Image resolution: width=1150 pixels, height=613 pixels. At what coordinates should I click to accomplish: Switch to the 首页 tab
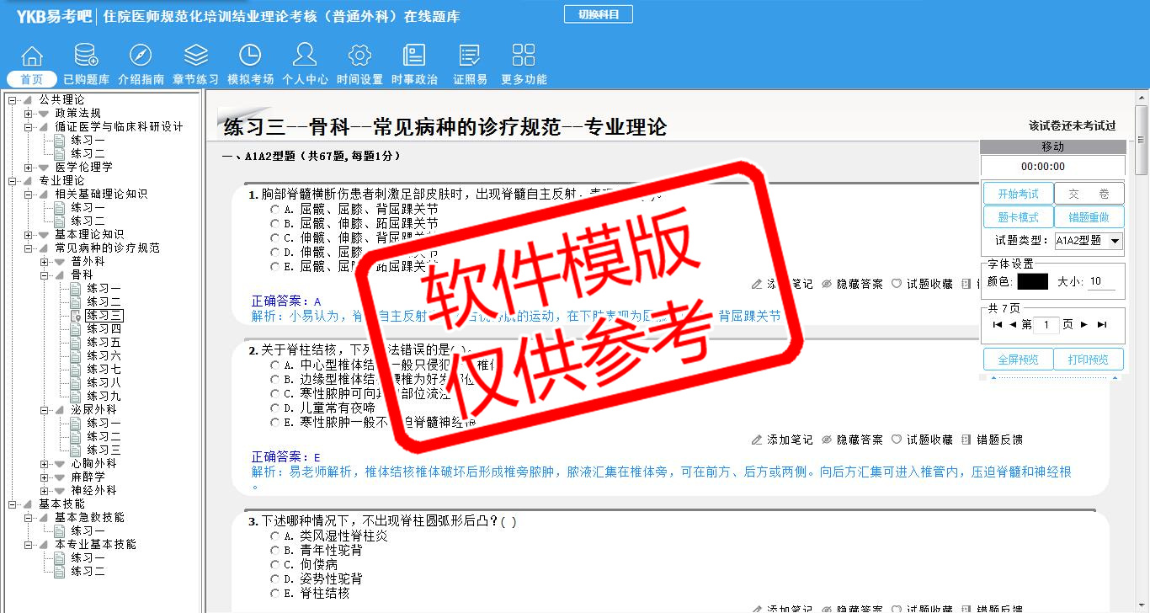(32, 80)
